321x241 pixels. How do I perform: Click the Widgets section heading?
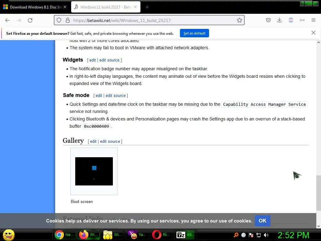click(x=73, y=60)
